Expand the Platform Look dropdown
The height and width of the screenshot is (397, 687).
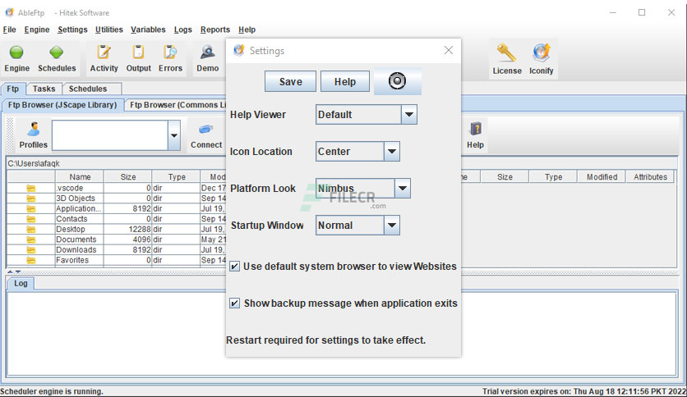(x=402, y=189)
